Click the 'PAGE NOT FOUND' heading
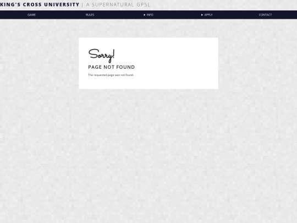This screenshot has width=297, height=223. point(111,67)
